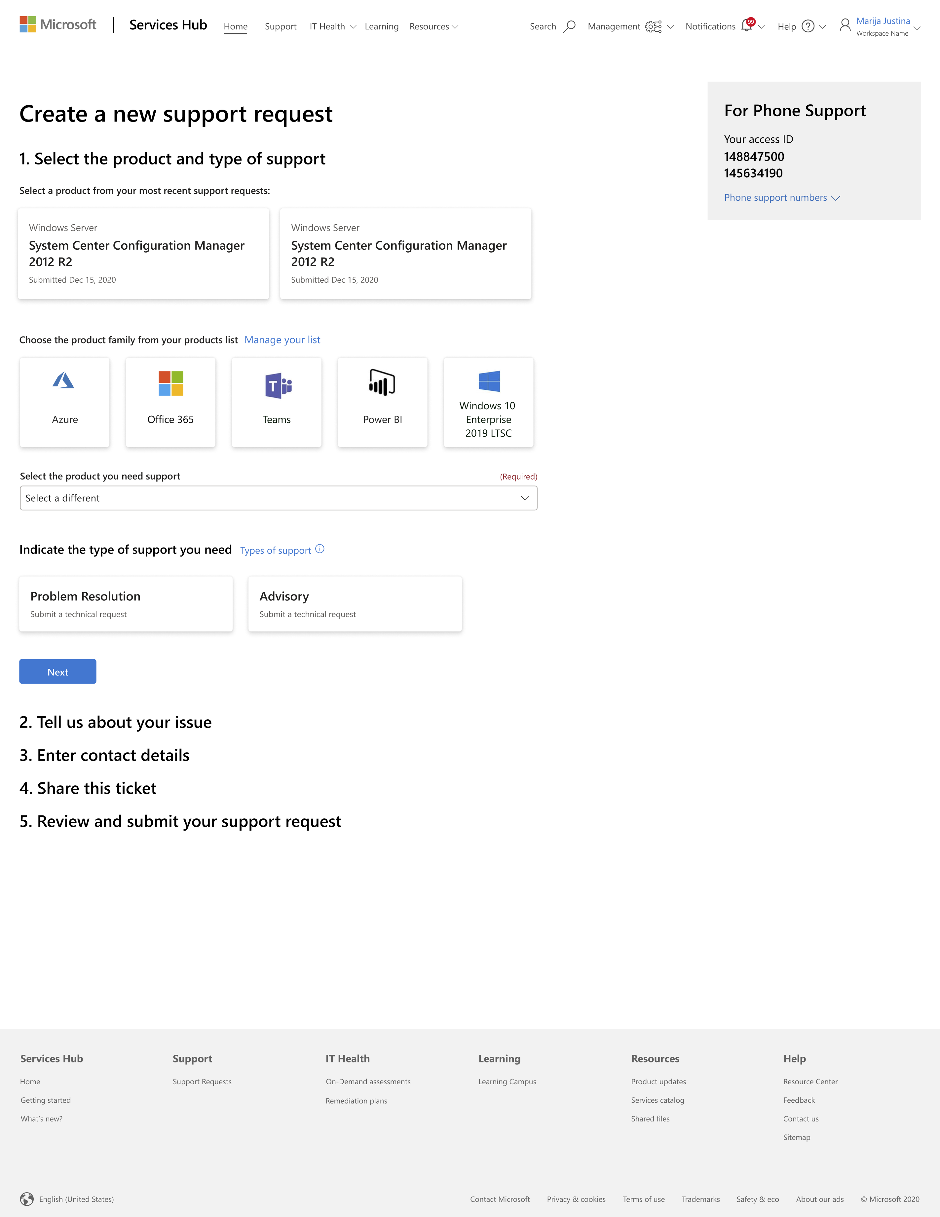Click the Management gear icon

pos(653,27)
